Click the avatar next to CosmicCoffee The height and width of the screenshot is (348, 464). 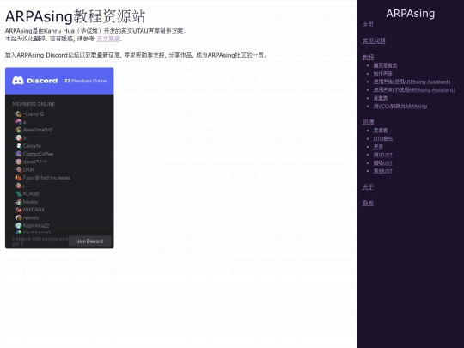[19, 154]
